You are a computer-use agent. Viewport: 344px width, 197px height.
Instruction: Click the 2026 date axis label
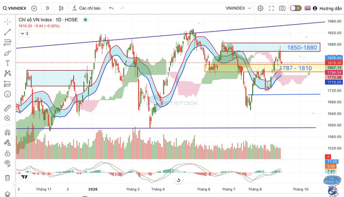(x=93, y=190)
